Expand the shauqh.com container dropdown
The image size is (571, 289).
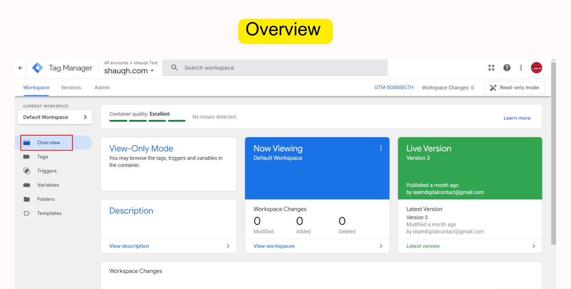click(x=129, y=71)
